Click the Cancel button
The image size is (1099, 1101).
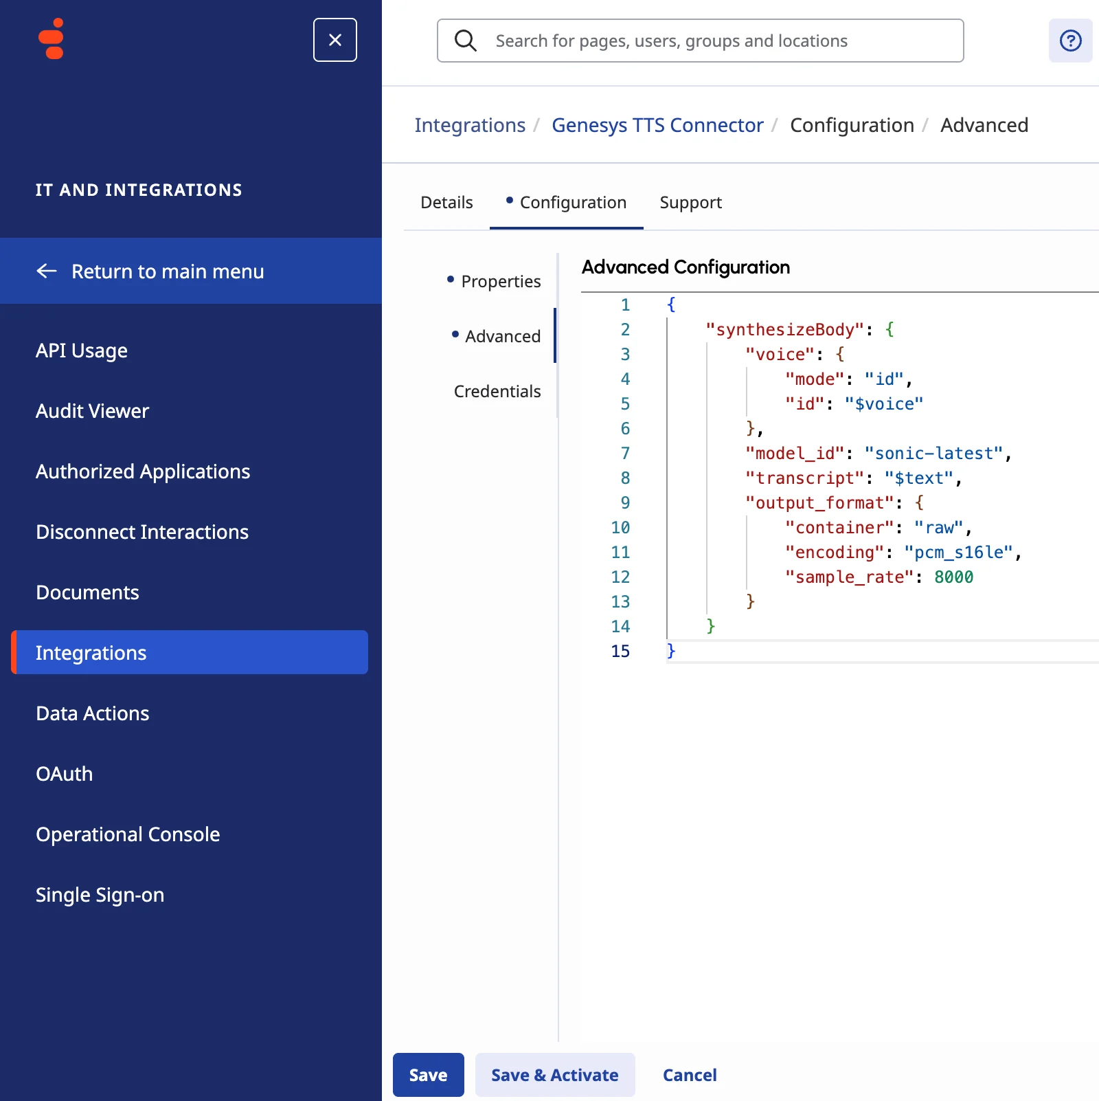(x=690, y=1075)
